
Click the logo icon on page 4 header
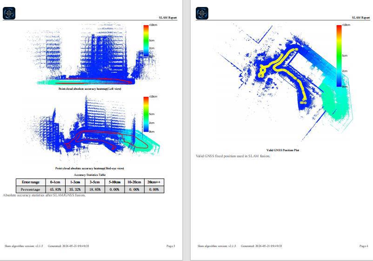point(202,13)
